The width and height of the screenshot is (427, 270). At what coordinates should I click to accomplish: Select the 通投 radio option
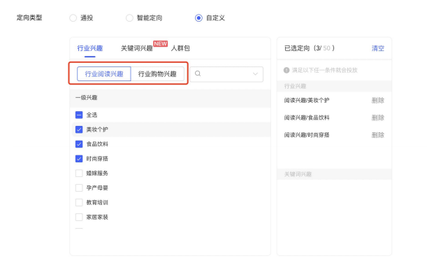coord(73,18)
